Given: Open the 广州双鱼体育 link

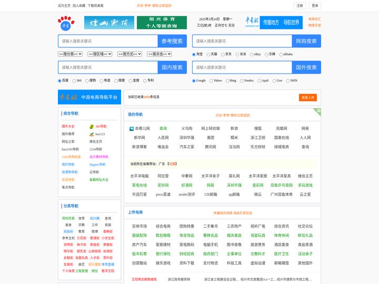Looking at the screenshot, I should (x=282, y=195).
